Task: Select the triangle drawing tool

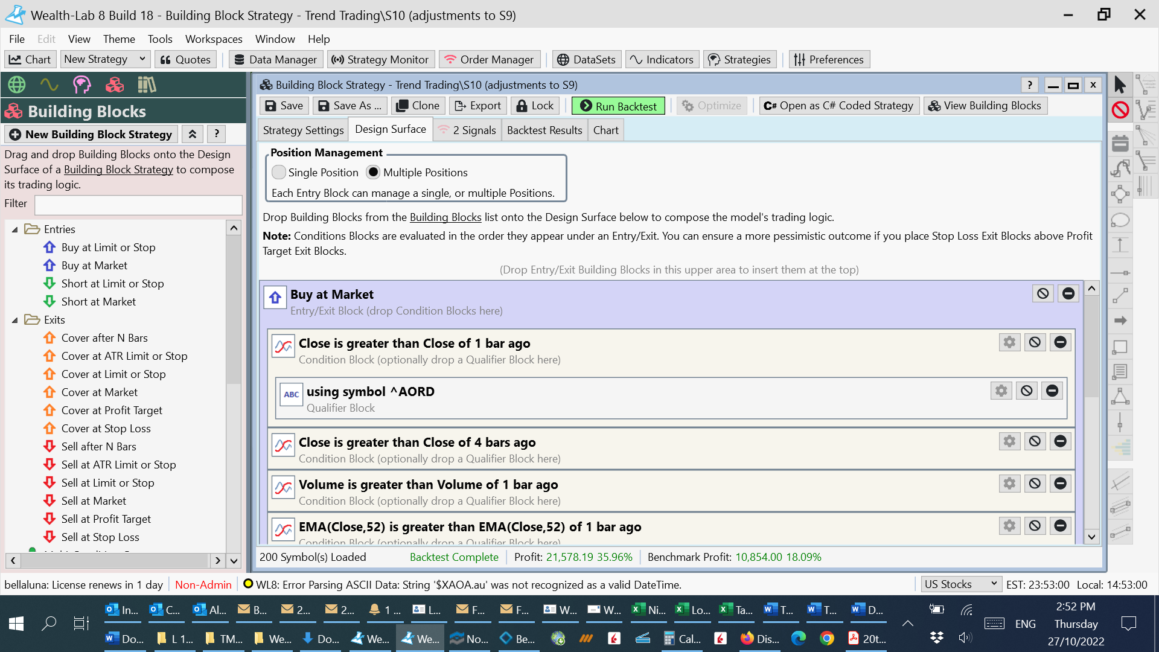Action: coord(1120,397)
